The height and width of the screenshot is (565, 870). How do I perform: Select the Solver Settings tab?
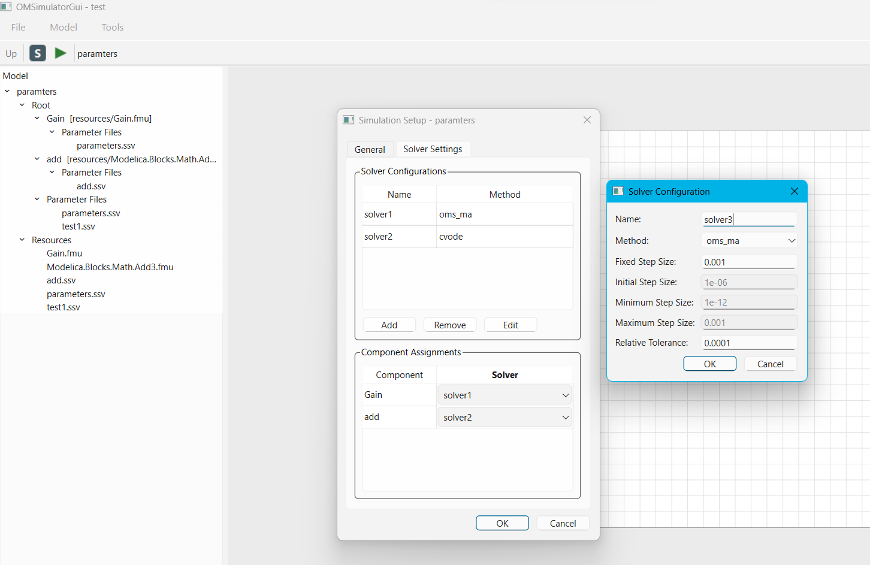433,149
